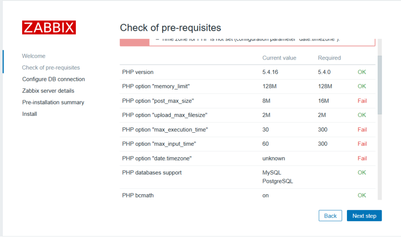Viewport: 401px width, 237px height.
Task: Click Fail status for date.timezone
Action: (362, 159)
